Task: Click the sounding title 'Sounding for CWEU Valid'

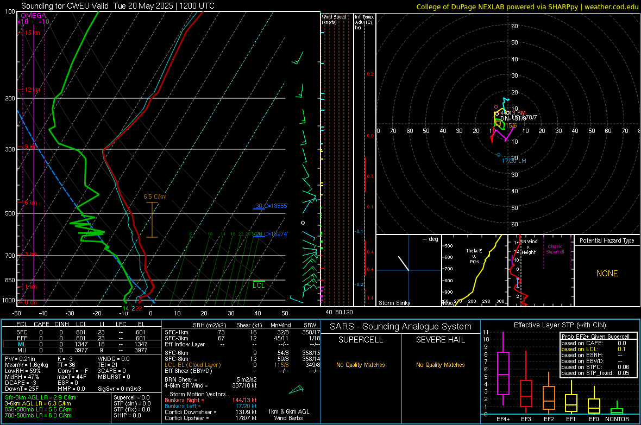Action: (x=65, y=6)
